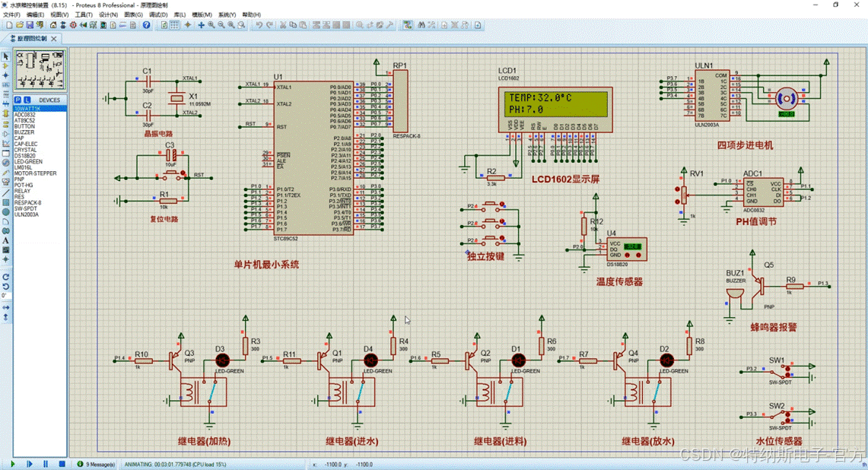
Task: Click the DS18B20 temperature sensor U4
Action: [627, 249]
